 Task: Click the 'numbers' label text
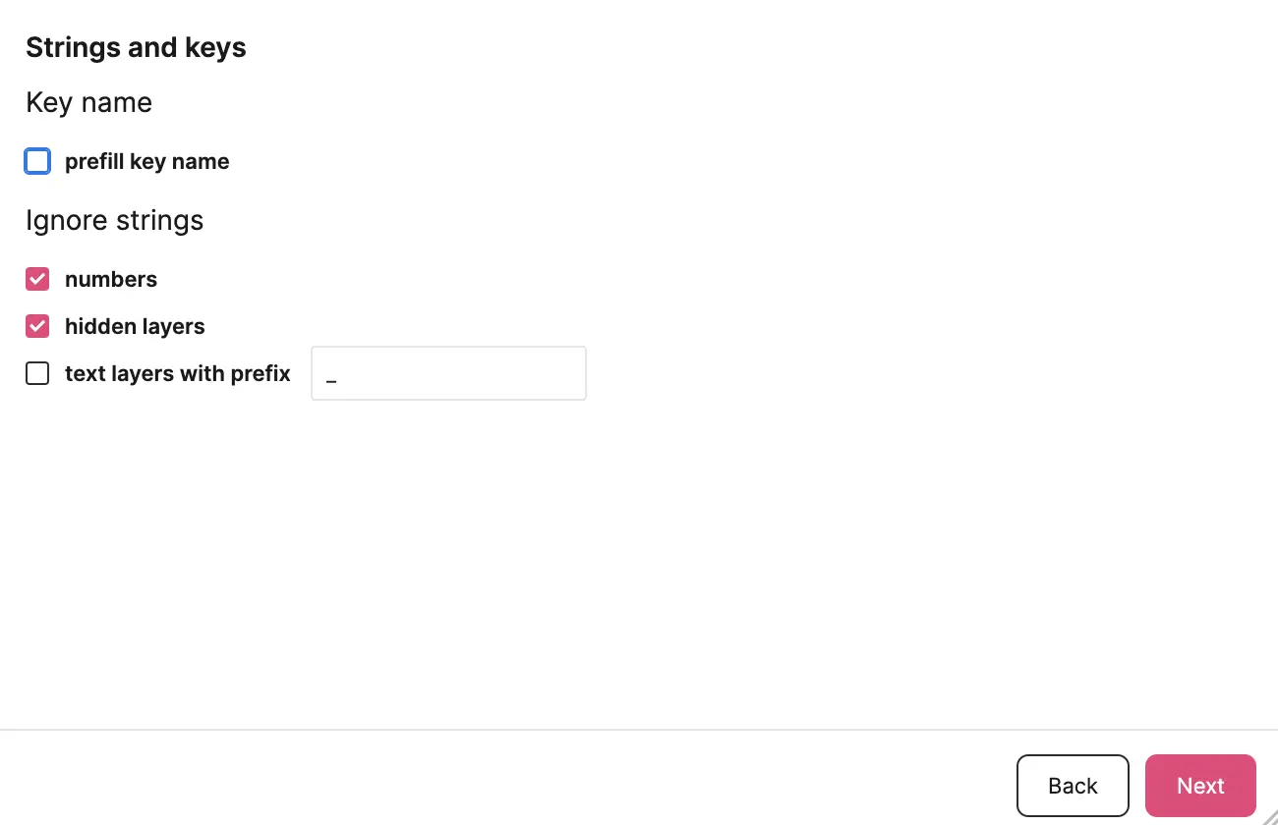click(x=111, y=280)
